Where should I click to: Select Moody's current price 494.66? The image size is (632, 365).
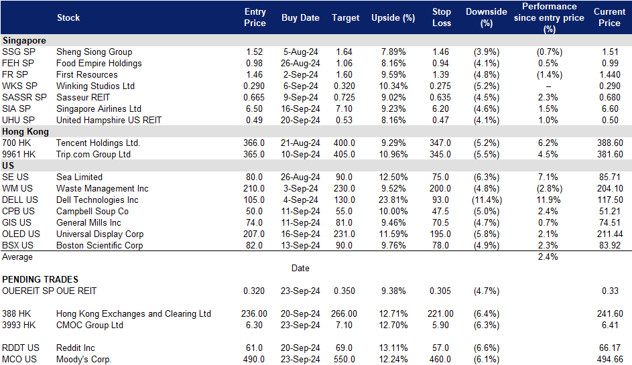coord(610,360)
